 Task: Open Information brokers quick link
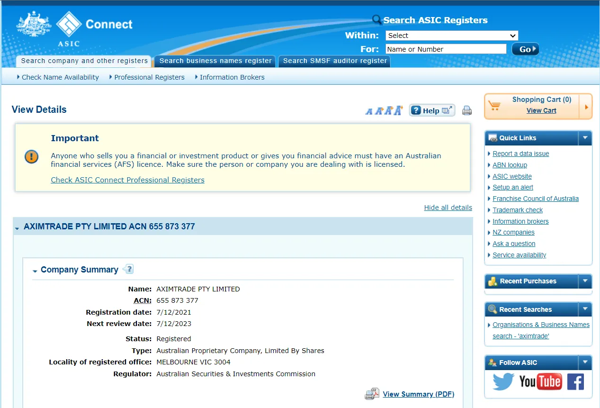click(520, 221)
